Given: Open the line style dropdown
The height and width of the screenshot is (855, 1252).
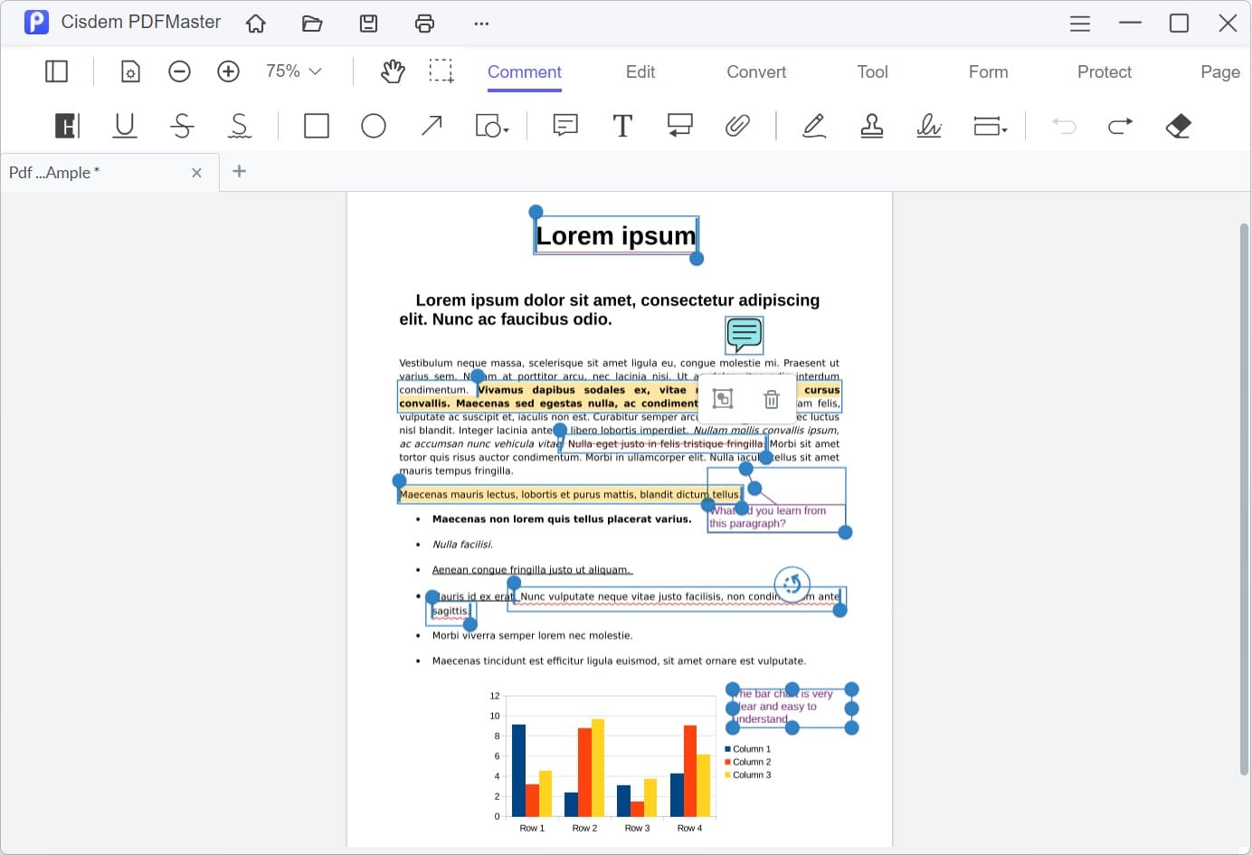Looking at the screenshot, I should (x=991, y=126).
